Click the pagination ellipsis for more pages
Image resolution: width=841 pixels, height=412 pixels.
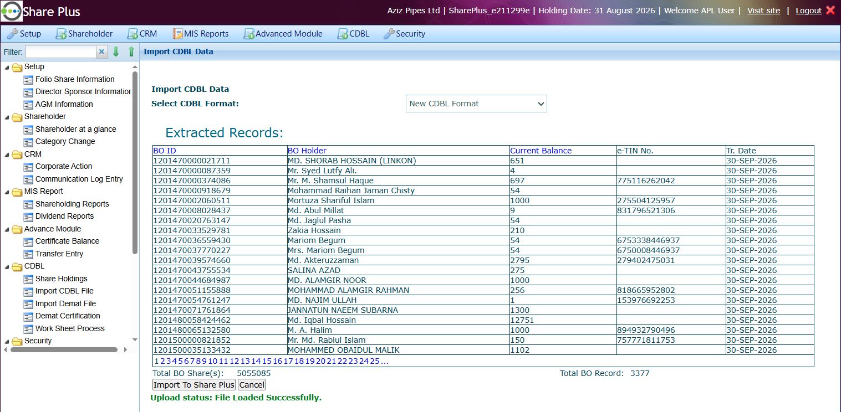384,362
